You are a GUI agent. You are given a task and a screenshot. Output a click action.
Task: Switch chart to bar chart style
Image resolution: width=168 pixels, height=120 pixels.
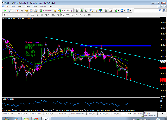point(77,10)
